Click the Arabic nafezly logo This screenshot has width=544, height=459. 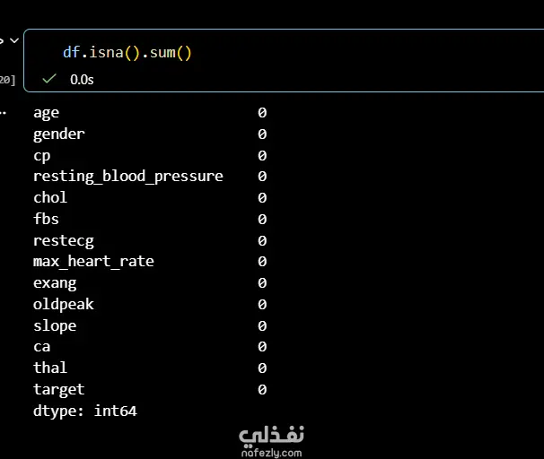[x=271, y=435]
